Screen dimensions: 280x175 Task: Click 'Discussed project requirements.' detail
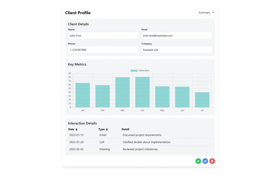coord(142,135)
